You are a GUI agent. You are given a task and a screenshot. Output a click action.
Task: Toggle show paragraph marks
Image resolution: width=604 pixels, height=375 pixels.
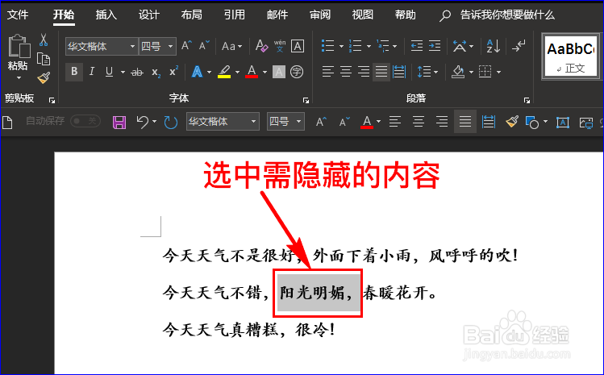click(x=519, y=46)
